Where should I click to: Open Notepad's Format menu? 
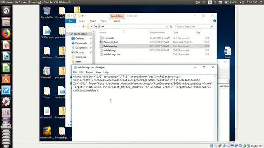(x=90, y=72)
